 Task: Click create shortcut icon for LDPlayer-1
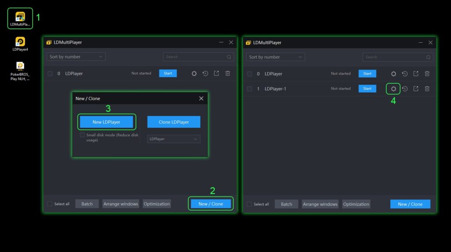pos(416,89)
